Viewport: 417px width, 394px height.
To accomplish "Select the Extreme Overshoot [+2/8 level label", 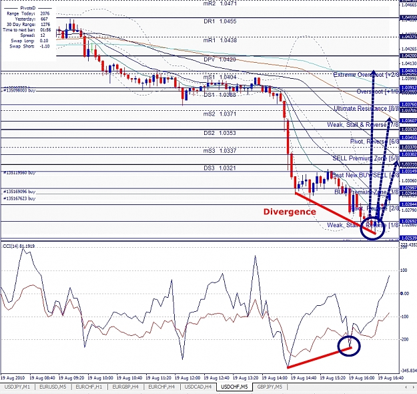I will (366, 75).
